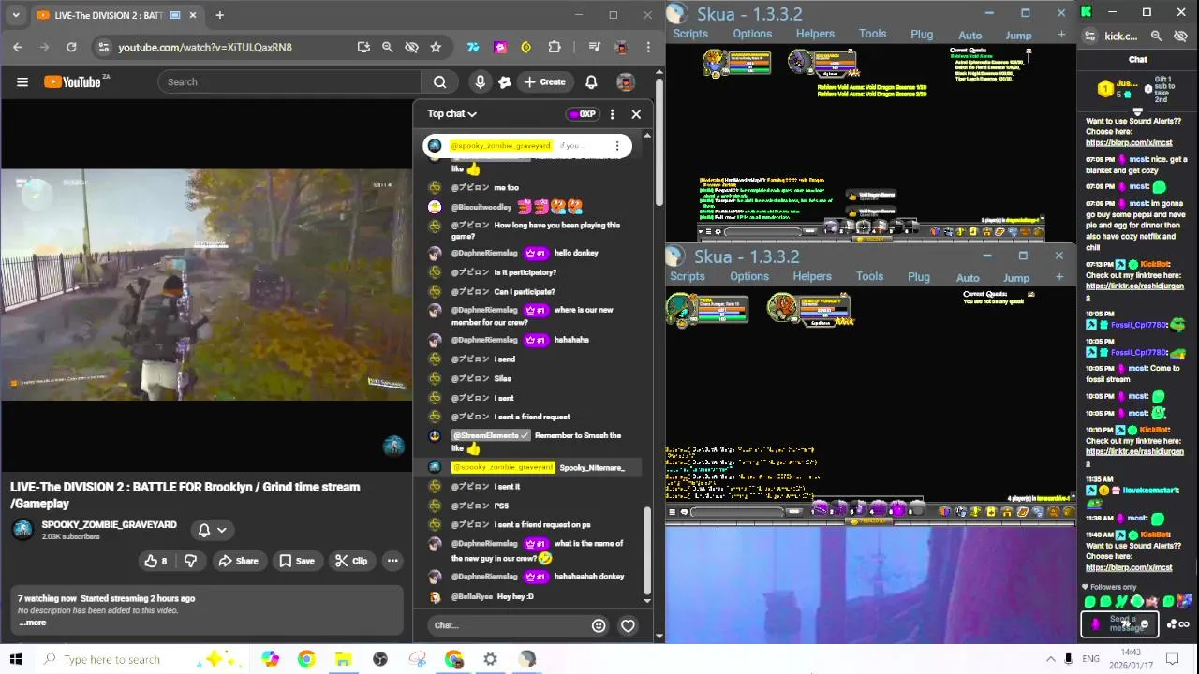Click the third-party cookies eye icon in Chrome
The width and height of the screenshot is (1199, 674).
tap(411, 47)
